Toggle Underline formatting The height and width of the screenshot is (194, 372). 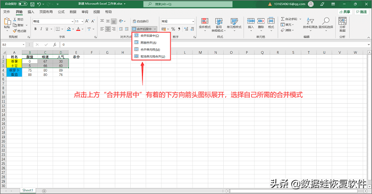47,29
